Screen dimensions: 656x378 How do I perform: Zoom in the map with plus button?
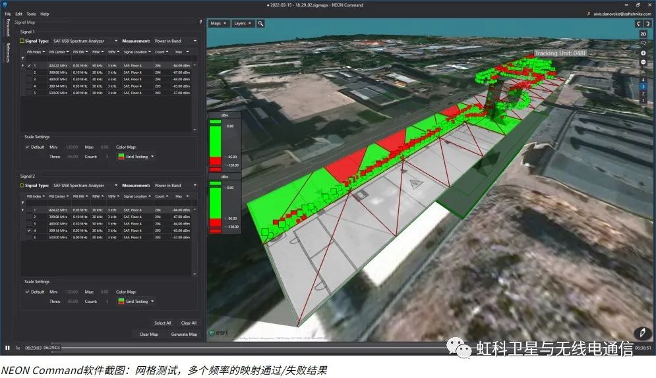[643, 53]
